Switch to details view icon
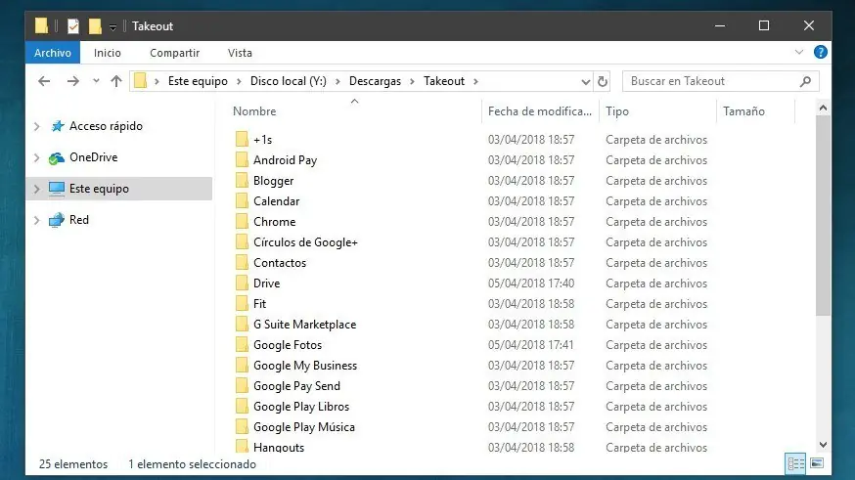 [x=795, y=463]
